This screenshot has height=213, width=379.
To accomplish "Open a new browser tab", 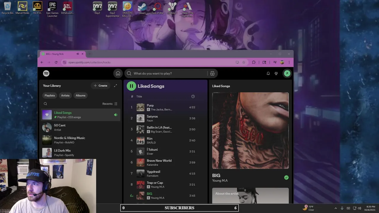I will click(x=90, y=54).
